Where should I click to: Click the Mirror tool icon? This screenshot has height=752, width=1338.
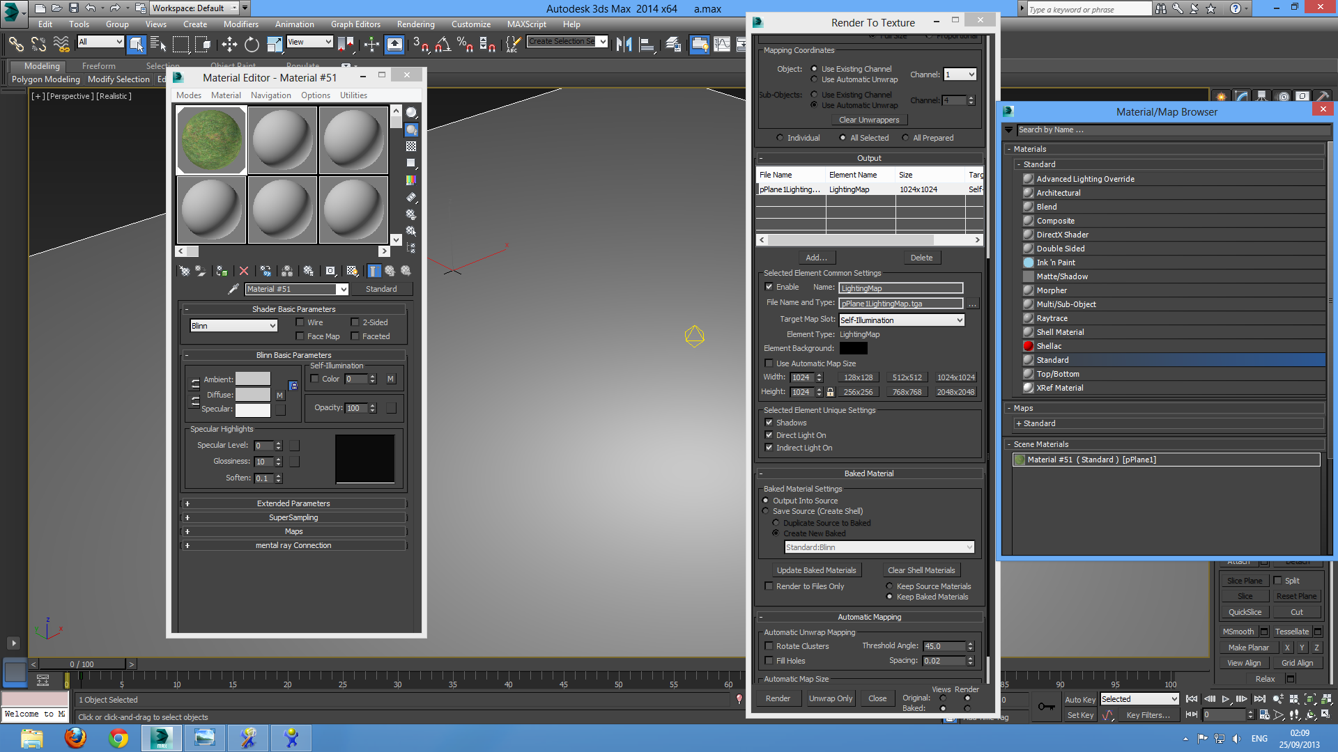pos(624,45)
